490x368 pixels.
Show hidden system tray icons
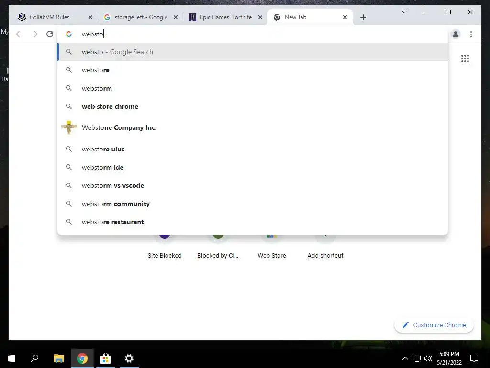405,358
